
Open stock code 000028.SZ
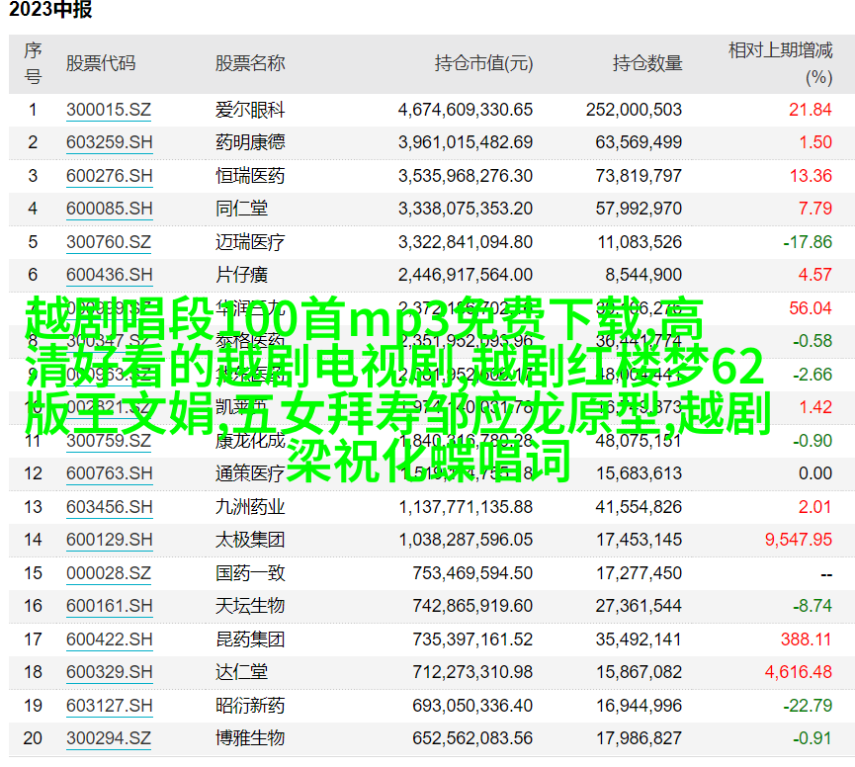[109, 573]
